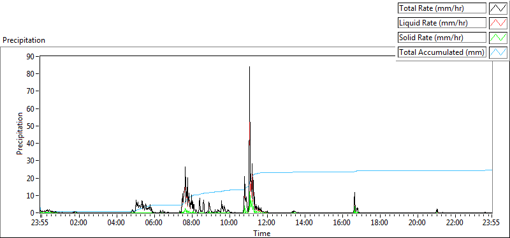Click the 30 value on the Y axis
Viewport: 510px width, 238px height.
click(30, 161)
